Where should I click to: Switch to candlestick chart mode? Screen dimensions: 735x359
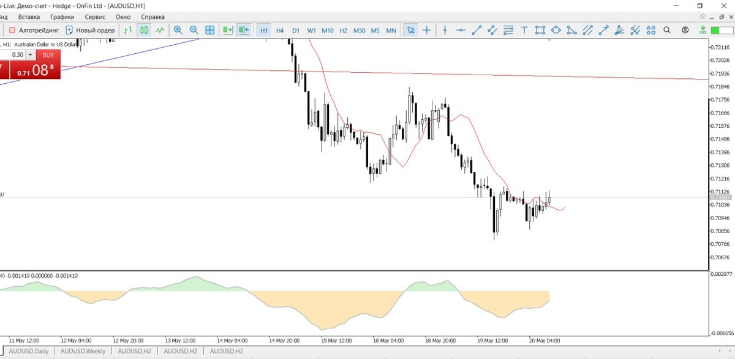point(144,30)
